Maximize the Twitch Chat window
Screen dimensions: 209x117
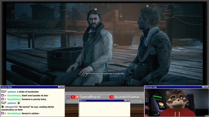coord(61,87)
